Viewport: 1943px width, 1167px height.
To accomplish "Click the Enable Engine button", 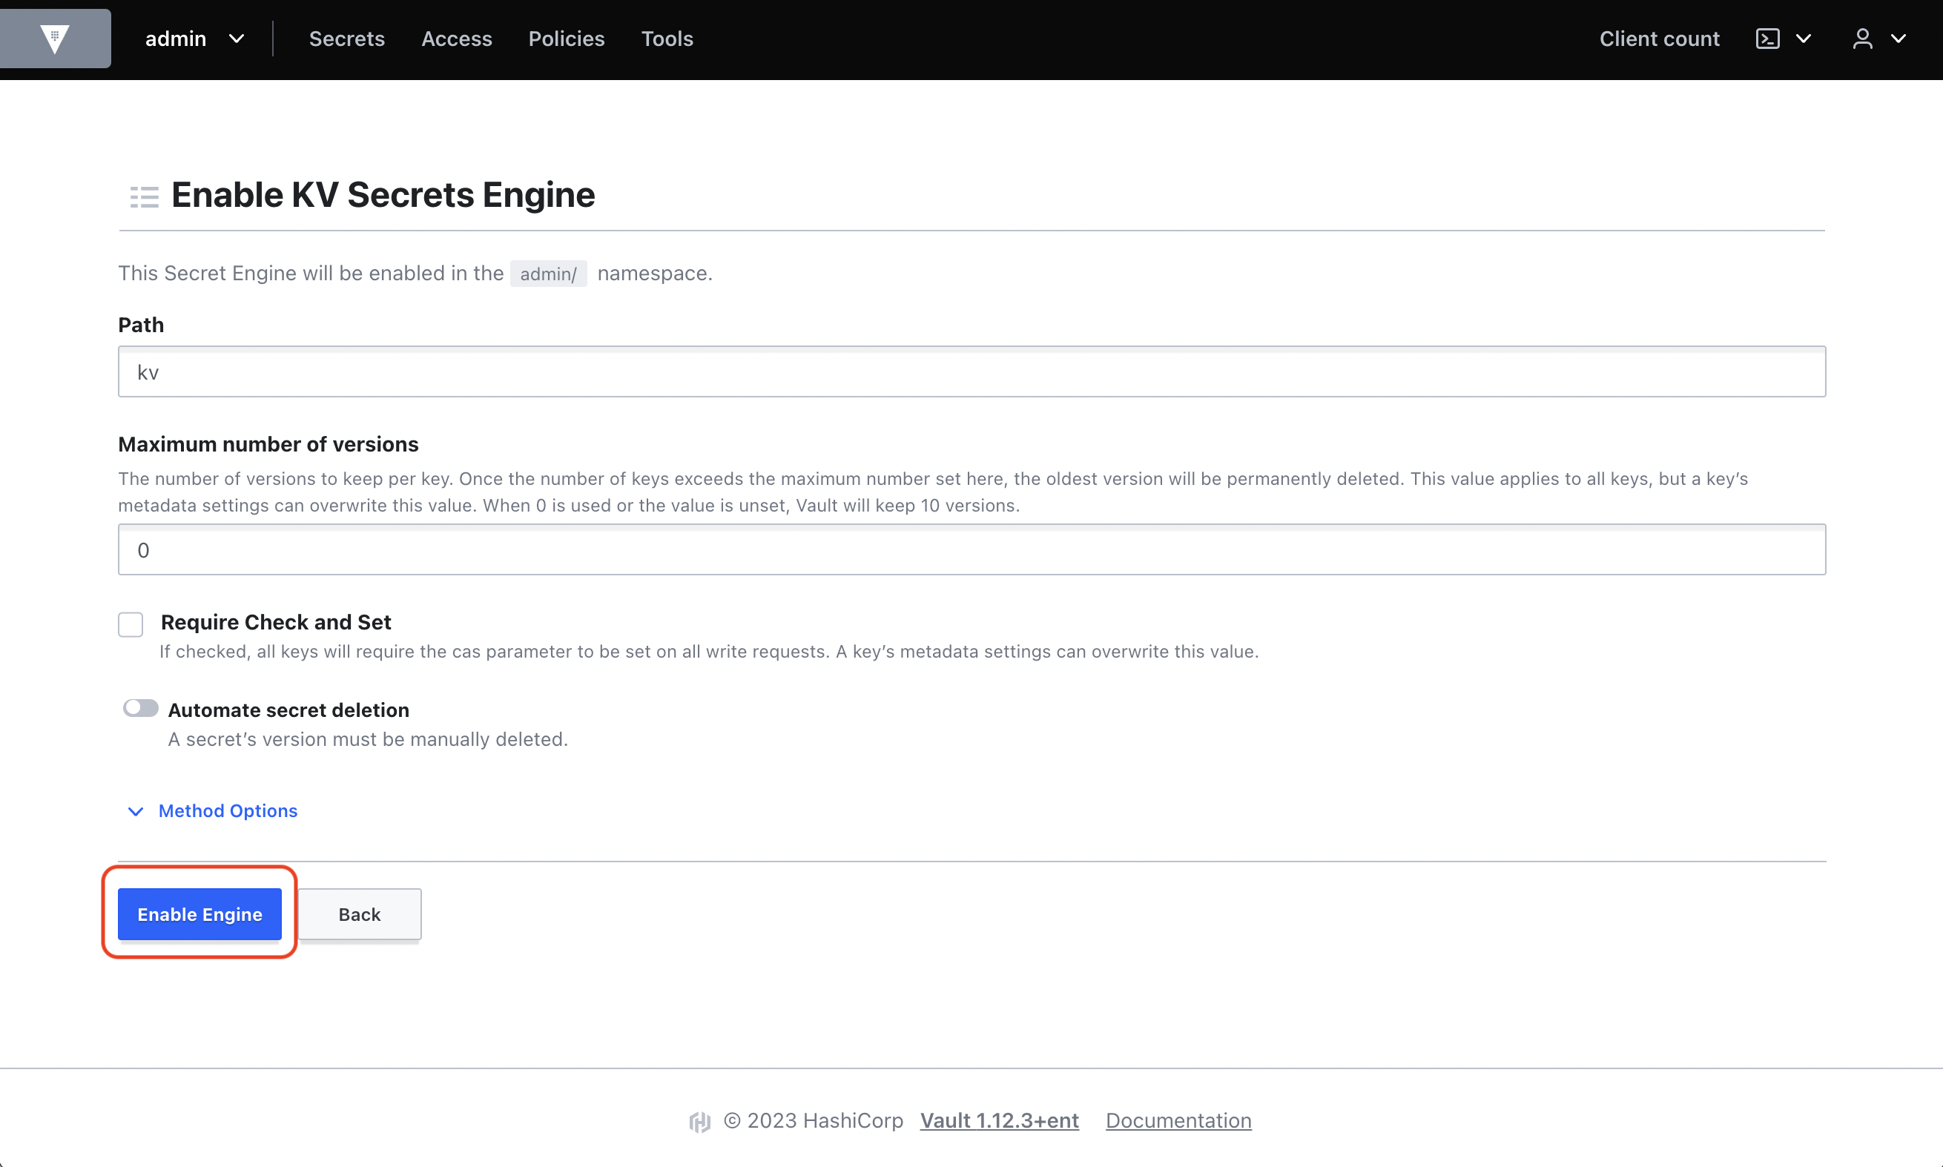I will tap(199, 913).
